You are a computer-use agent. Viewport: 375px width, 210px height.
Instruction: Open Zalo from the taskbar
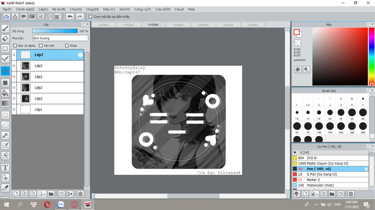tap(61, 205)
